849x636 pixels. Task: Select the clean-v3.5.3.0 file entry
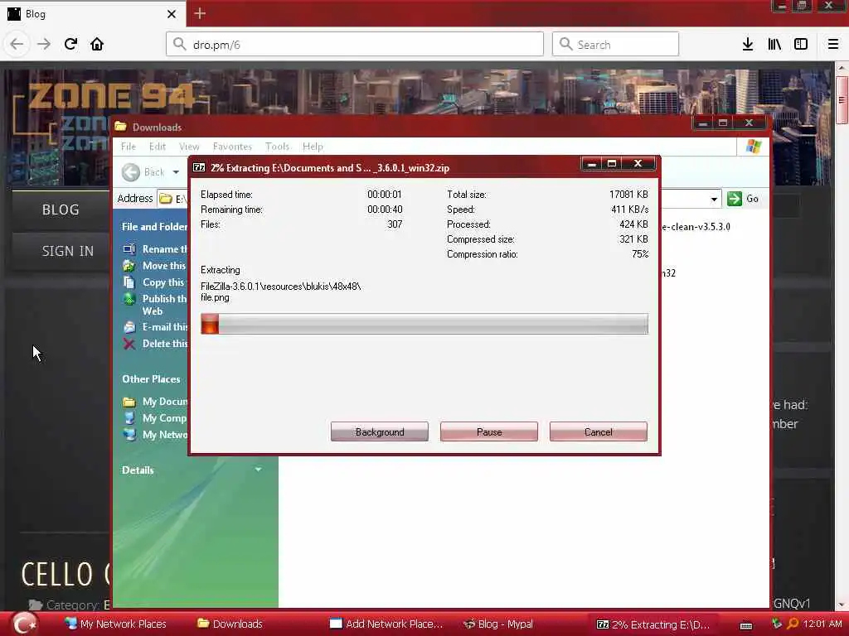click(x=696, y=227)
